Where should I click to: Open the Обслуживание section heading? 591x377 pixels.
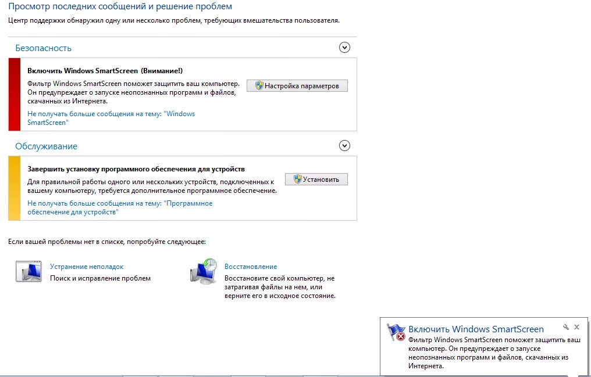click(47, 146)
